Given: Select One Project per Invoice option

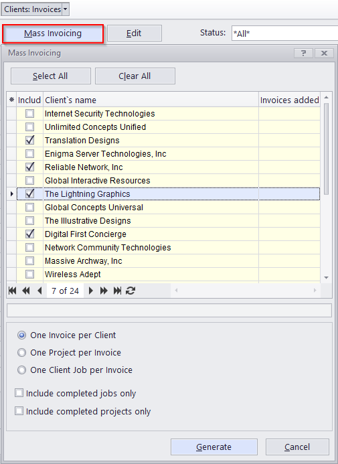Looking at the screenshot, I should tap(21, 352).
